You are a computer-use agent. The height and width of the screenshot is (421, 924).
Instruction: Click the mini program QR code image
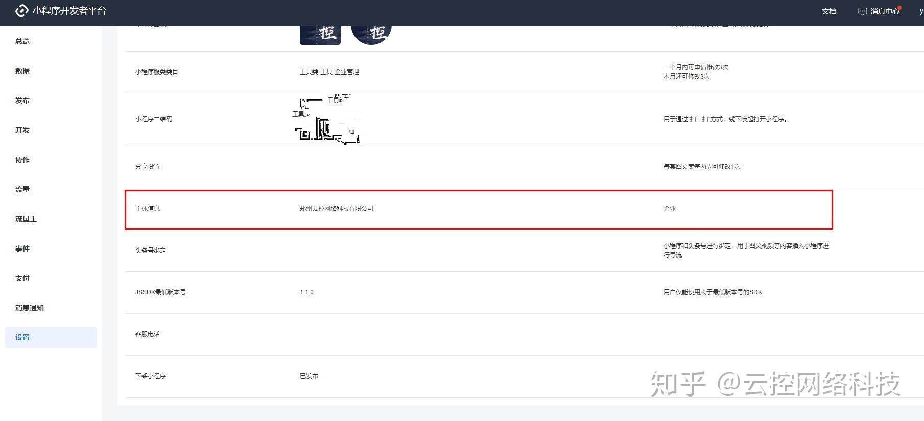327,119
